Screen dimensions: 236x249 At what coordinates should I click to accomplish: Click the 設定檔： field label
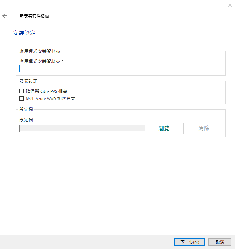(x=28, y=120)
